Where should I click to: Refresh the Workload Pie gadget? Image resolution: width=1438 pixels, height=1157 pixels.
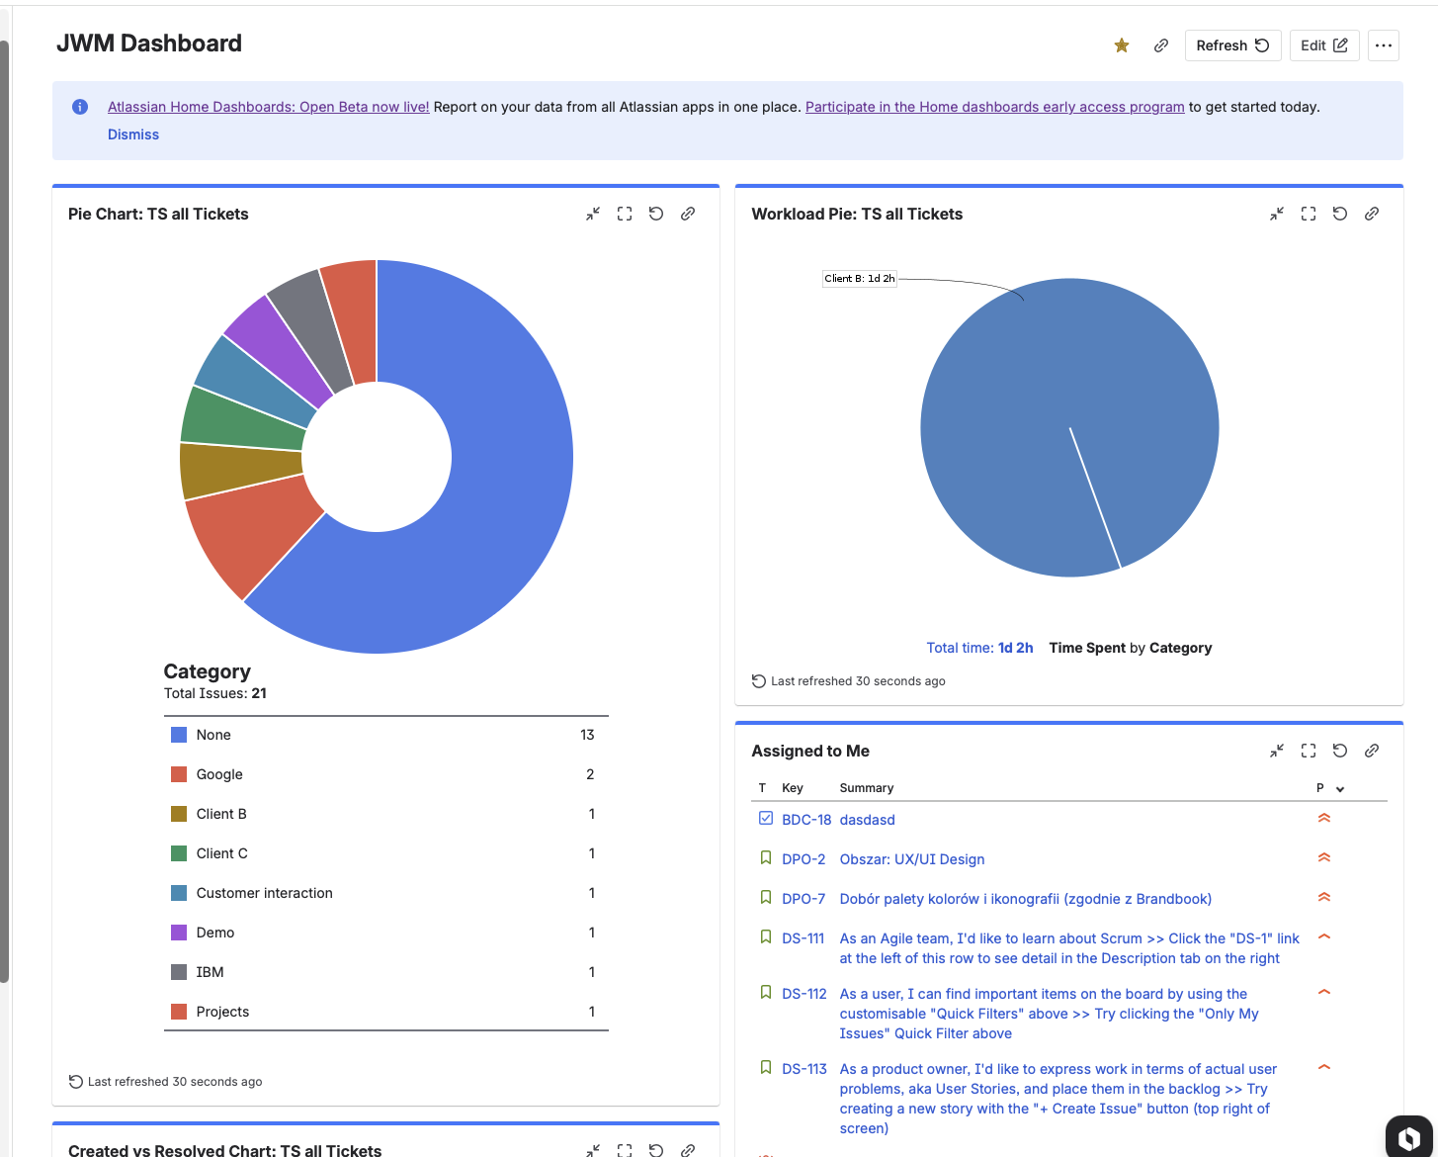pyautogui.click(x=1339, y=214)
